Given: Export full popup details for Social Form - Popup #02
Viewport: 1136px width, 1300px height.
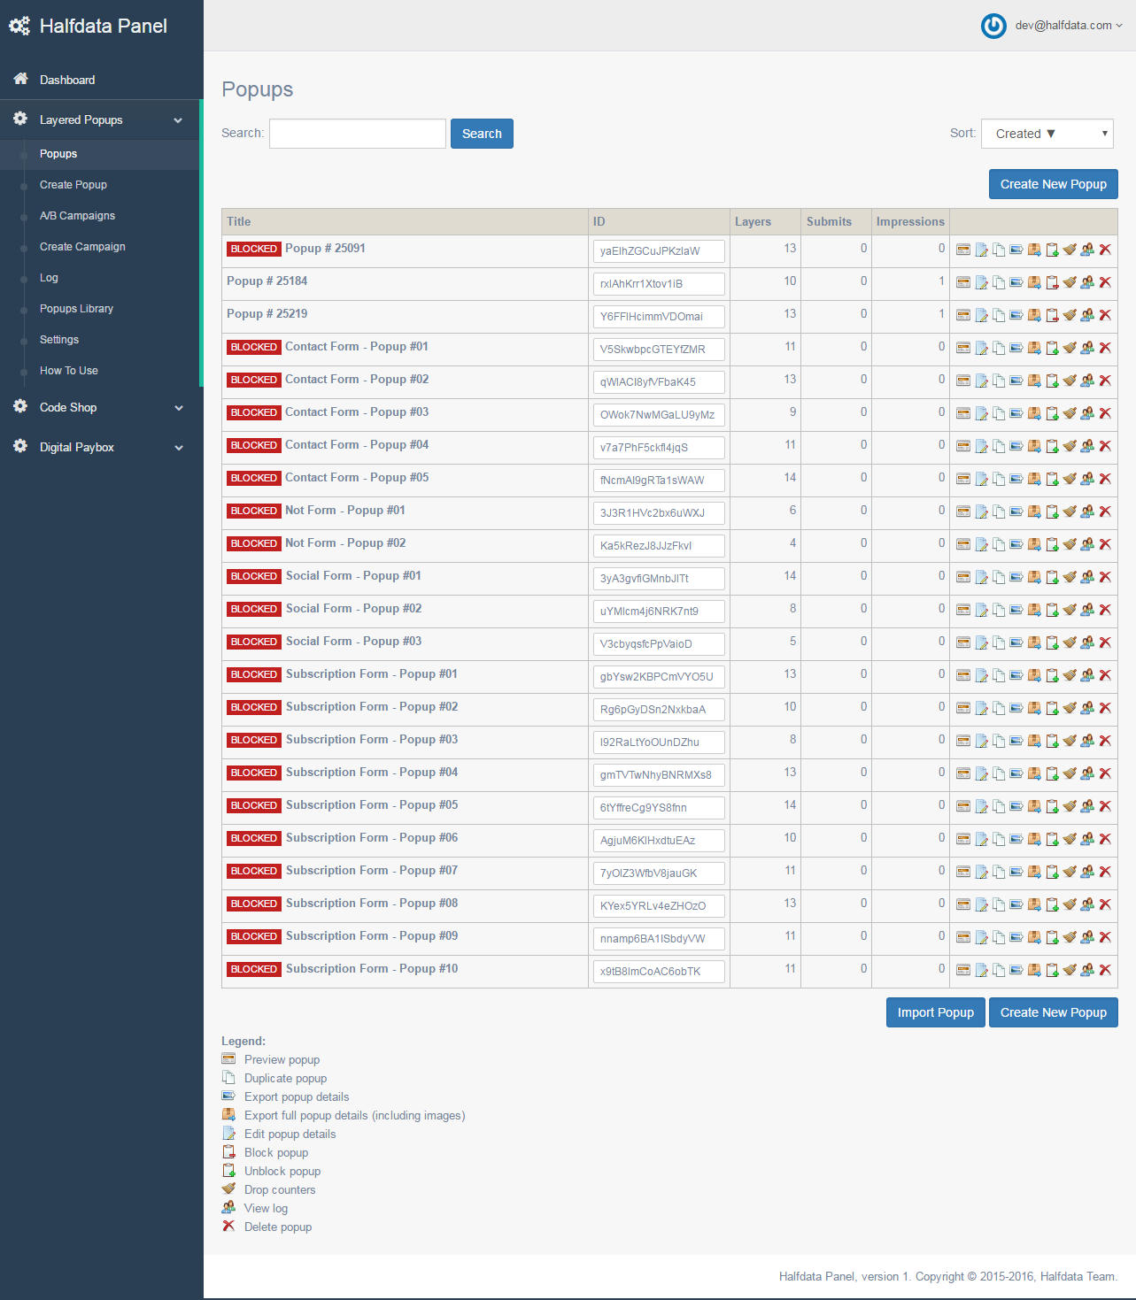Looking at the screenshot, I should pyautogui.click(x=1034, y=610).
